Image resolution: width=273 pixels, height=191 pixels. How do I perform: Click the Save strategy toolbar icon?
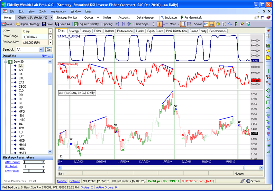pos(47,24)
